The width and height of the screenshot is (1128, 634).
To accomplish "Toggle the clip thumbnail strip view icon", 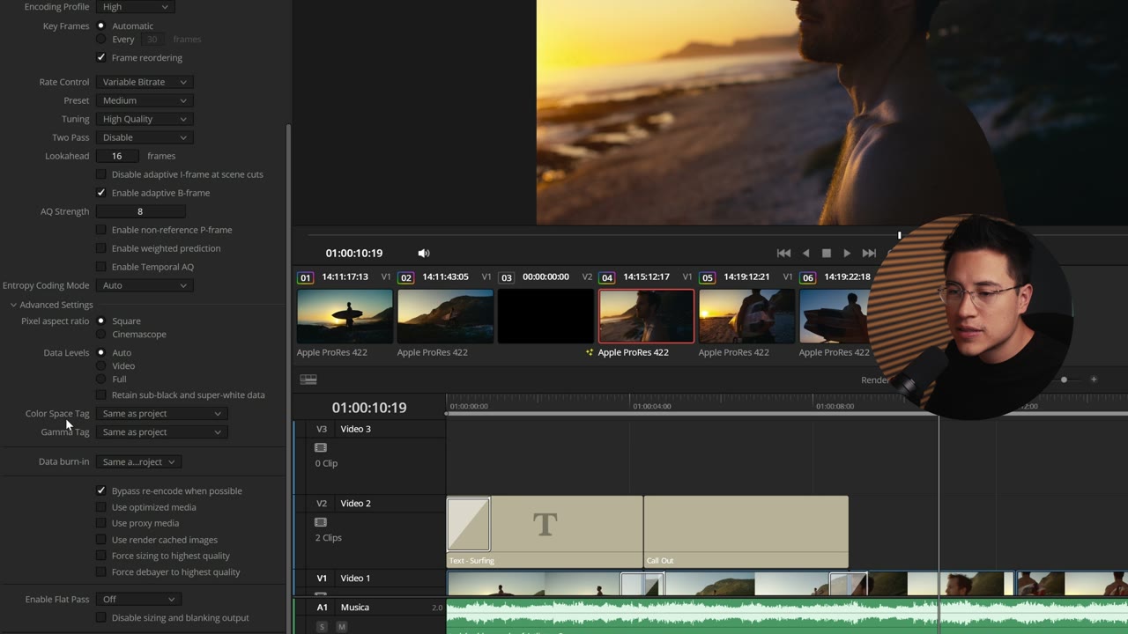I will (x=308, y=380).
